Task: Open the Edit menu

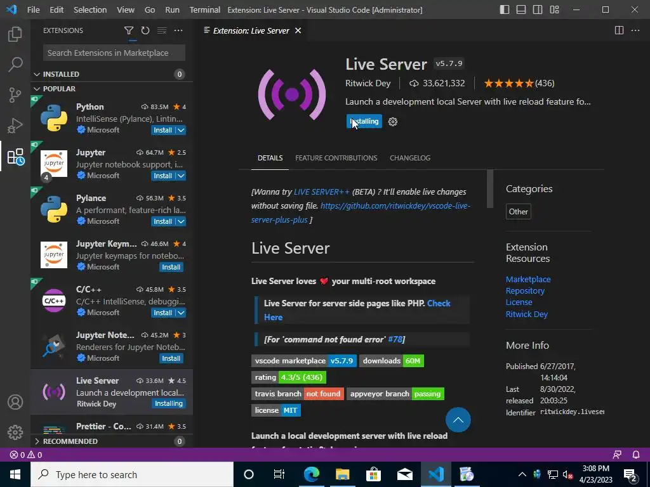Action: pyautogui.click(x=56, y=10)
